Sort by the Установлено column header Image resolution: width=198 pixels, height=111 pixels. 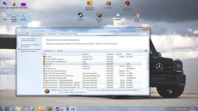pos(111,54)
